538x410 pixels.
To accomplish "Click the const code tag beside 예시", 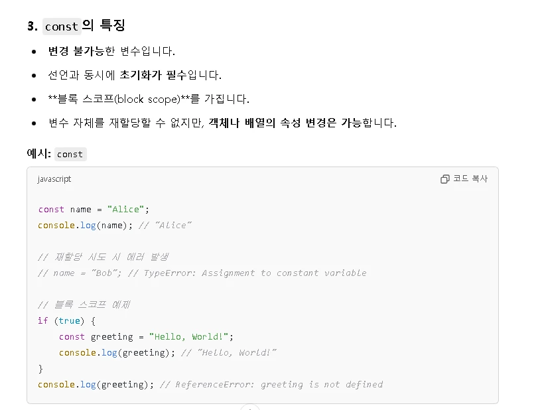I will [70, 155].
